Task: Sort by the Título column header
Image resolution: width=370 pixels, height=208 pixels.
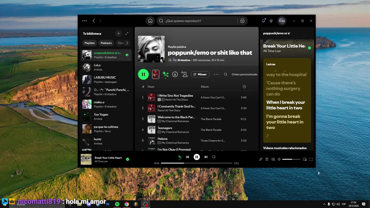Action: (x=151, y=87)
